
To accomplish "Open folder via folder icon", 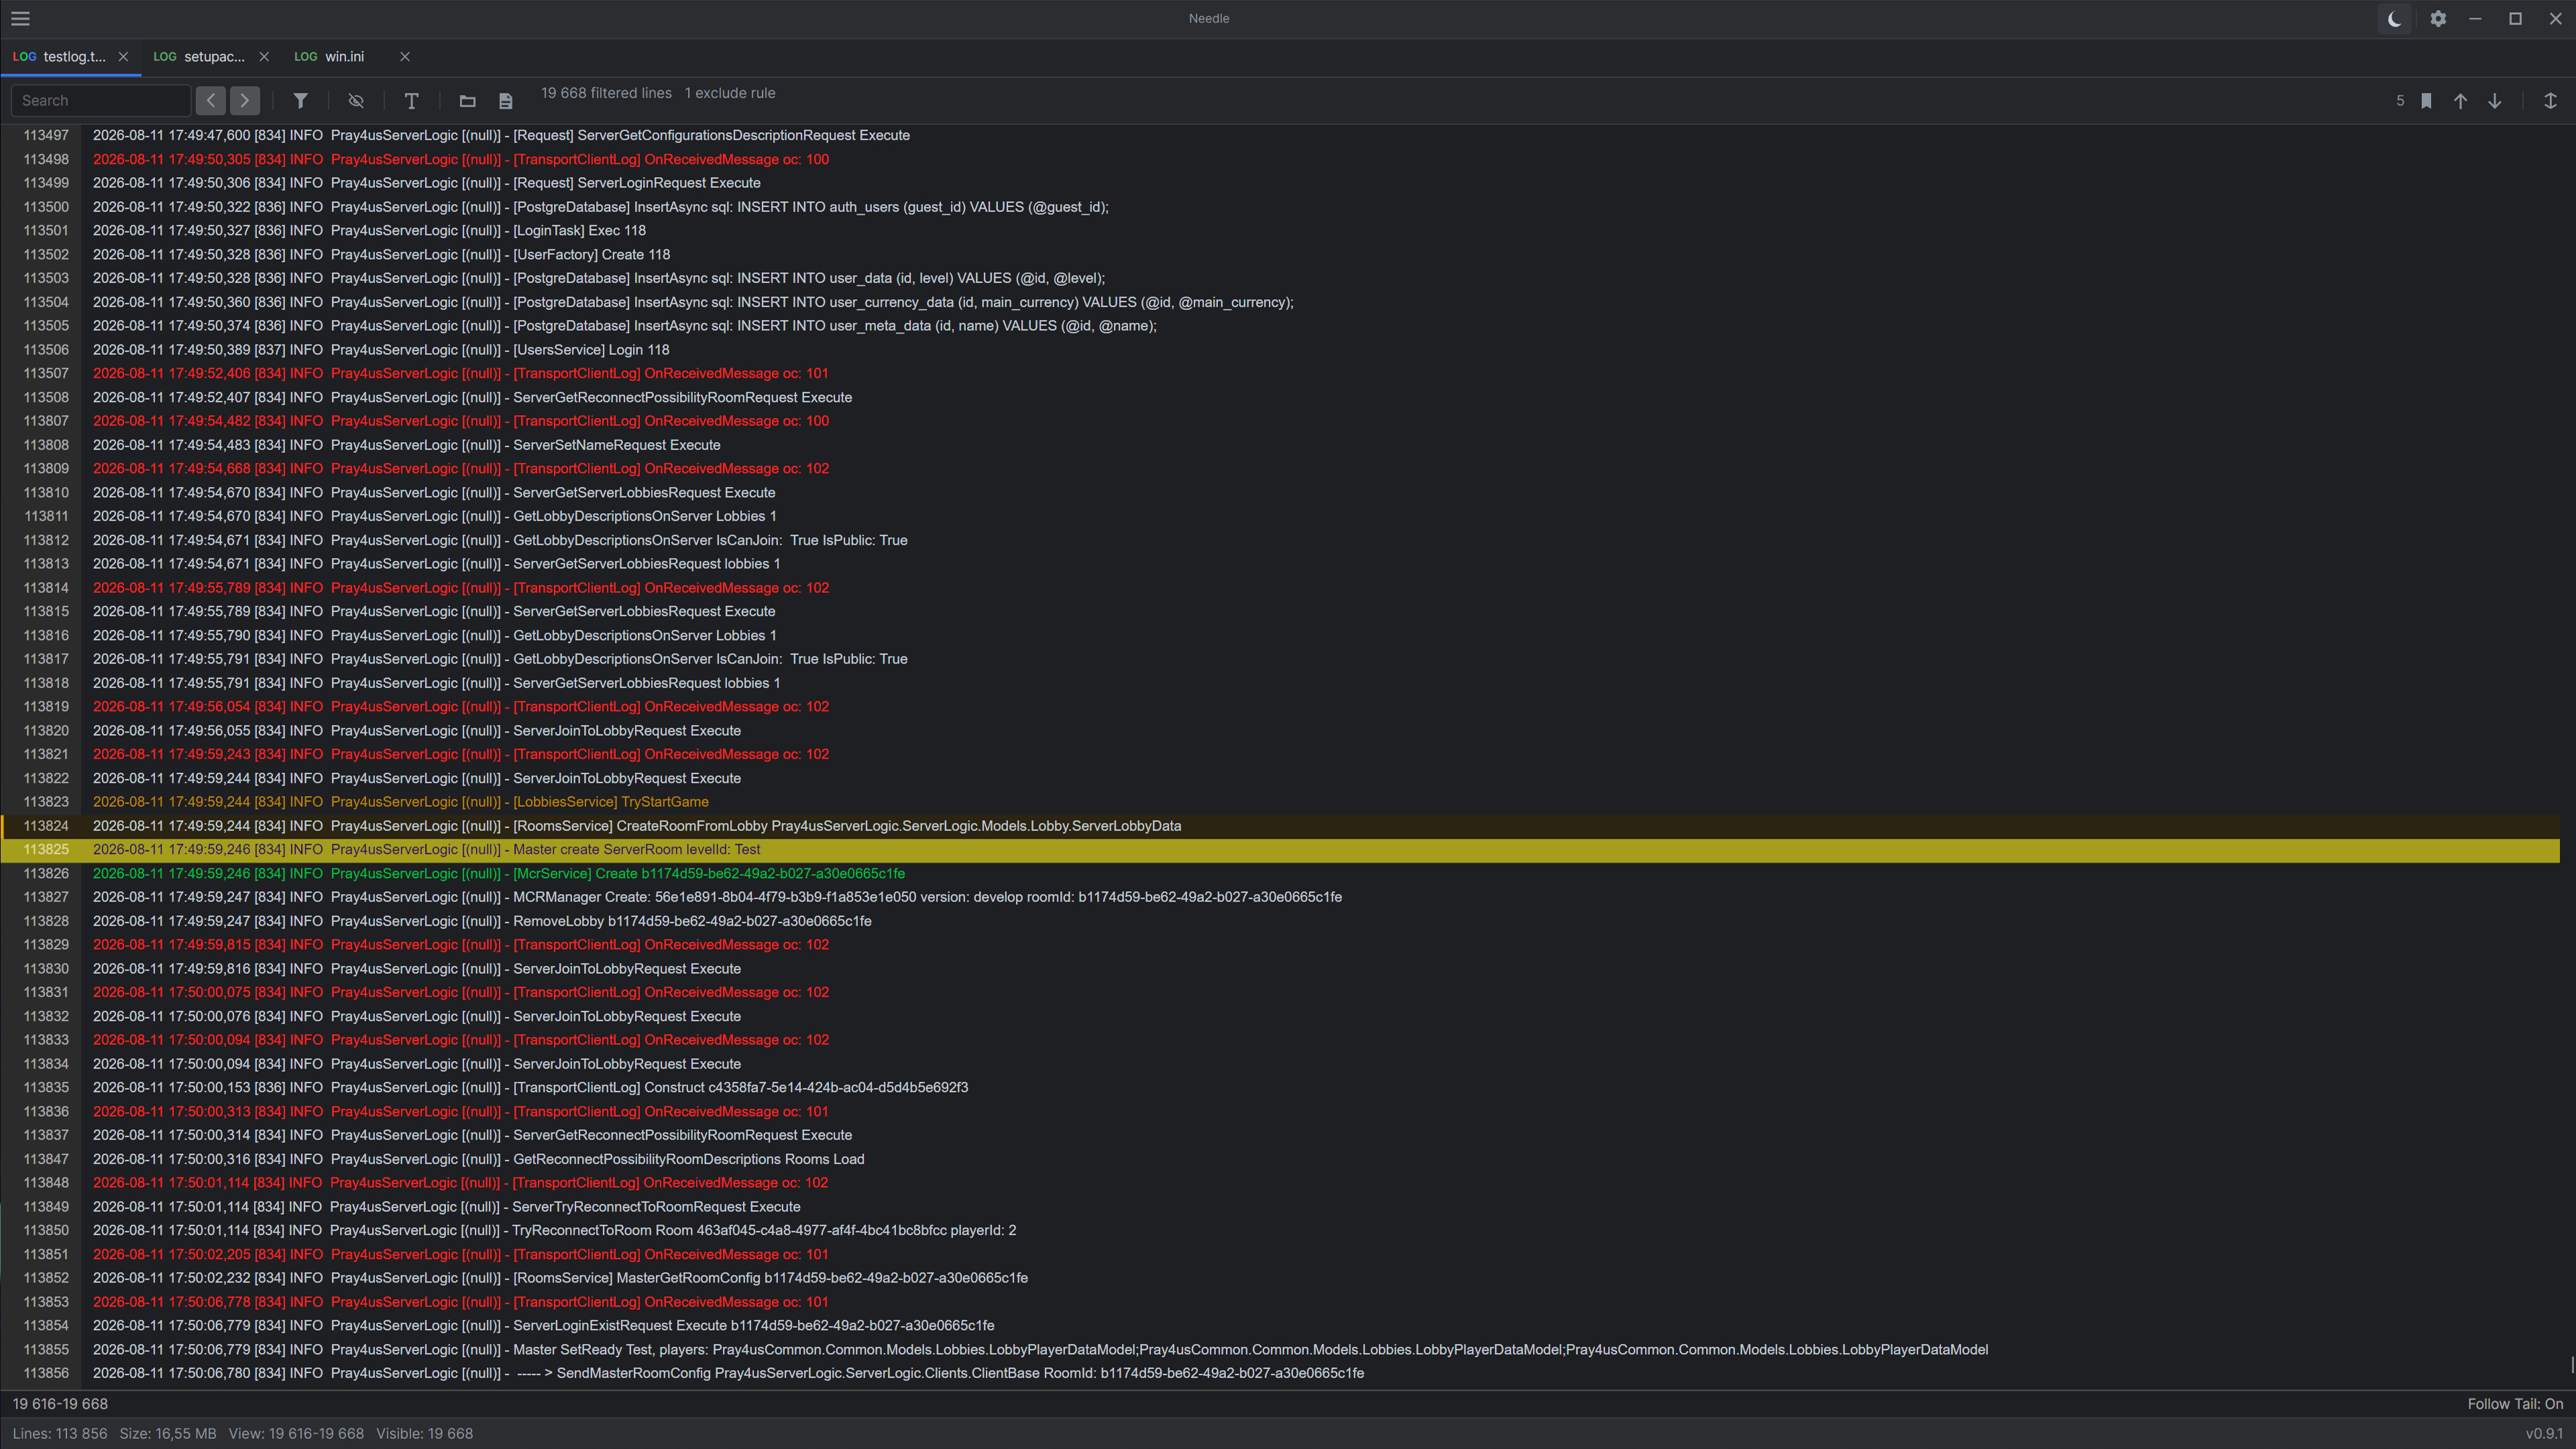I will (467, 101).
